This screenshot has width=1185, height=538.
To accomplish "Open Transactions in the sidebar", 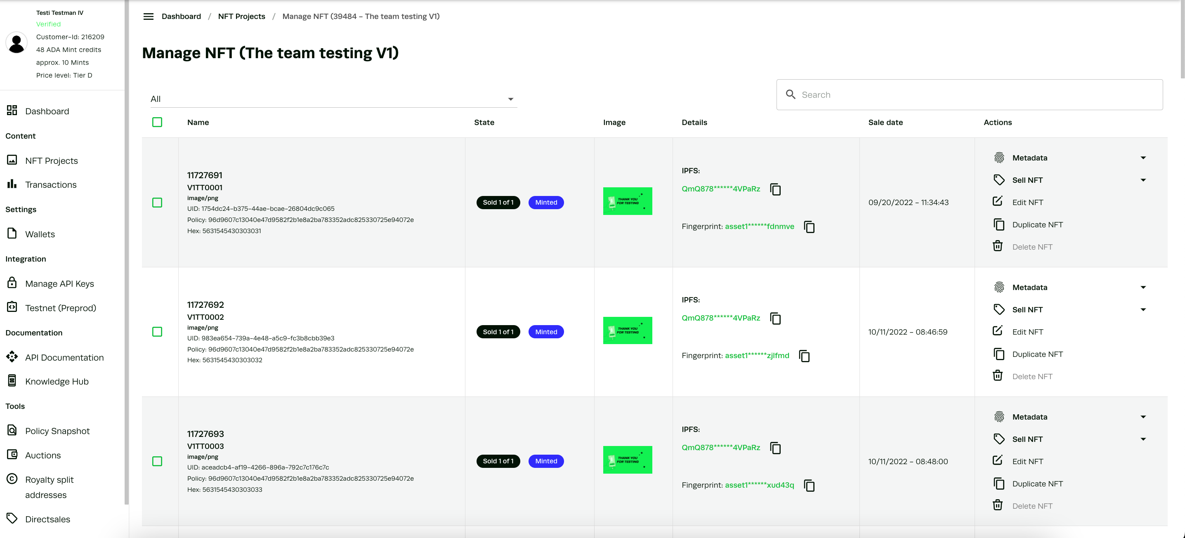I will (51, 185).
